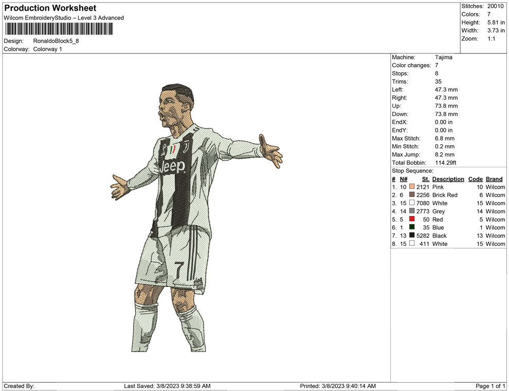The image size is (509, 391).
Task: Click the Pink thread color swatch
Action: tap(412, 187)
